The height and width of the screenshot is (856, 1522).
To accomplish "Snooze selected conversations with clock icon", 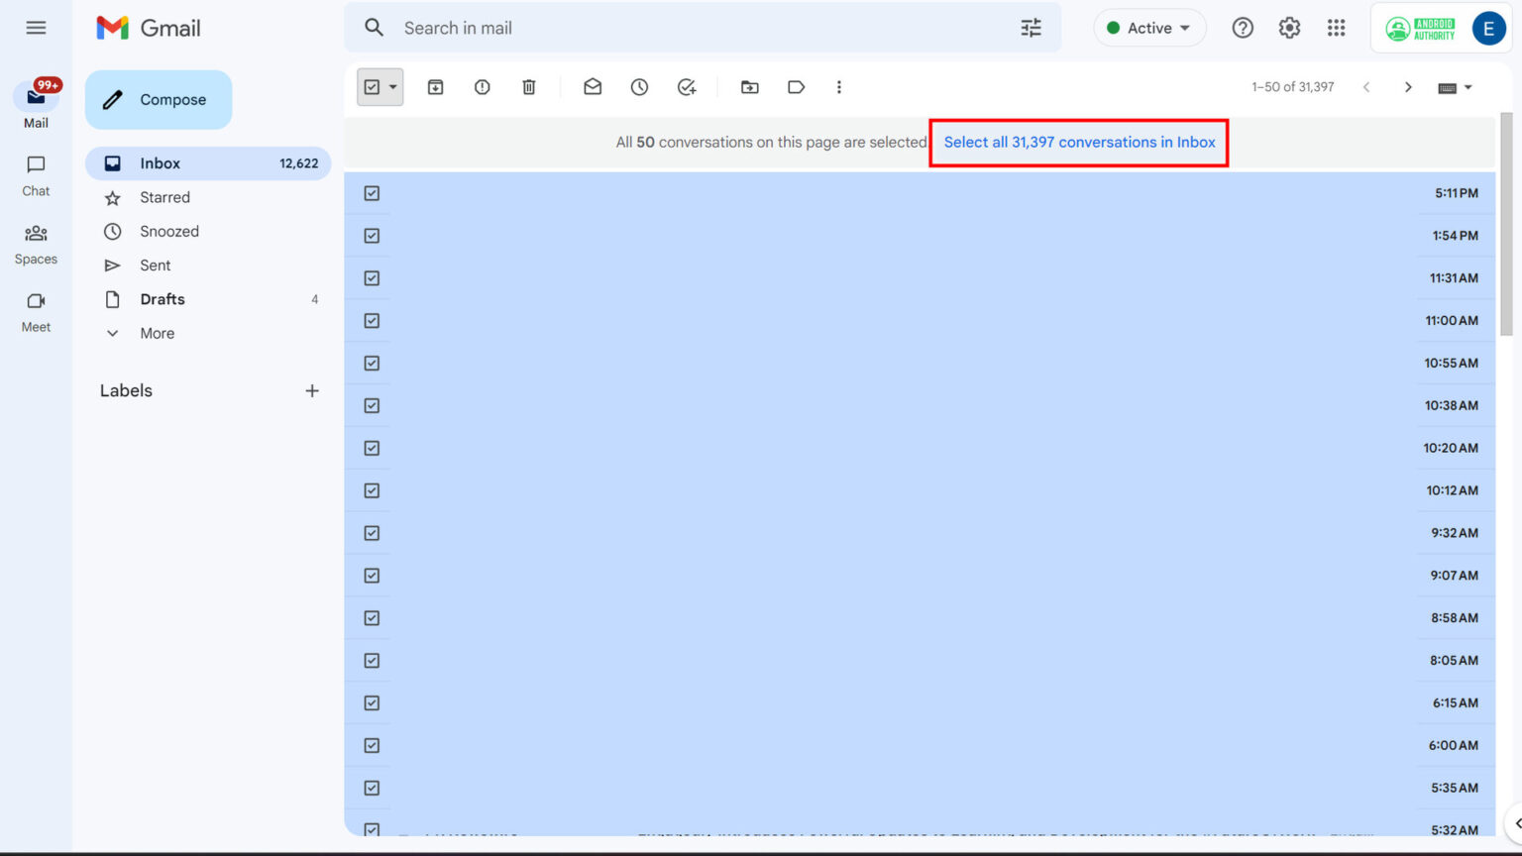I will point(640,87).
